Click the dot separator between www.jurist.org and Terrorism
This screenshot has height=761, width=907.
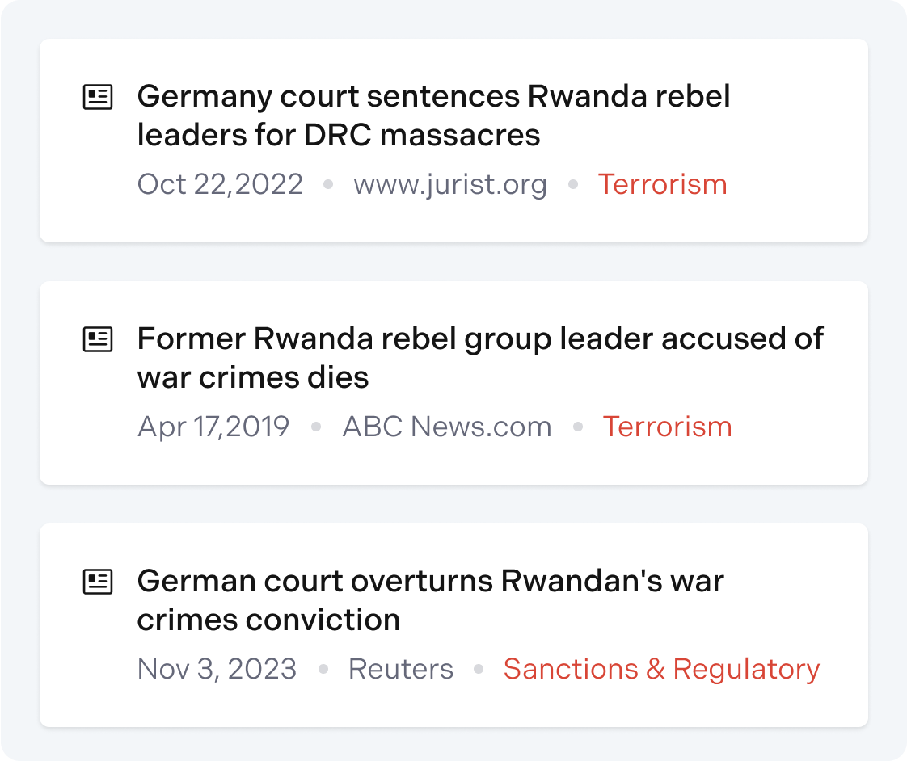tap(572, 184)
